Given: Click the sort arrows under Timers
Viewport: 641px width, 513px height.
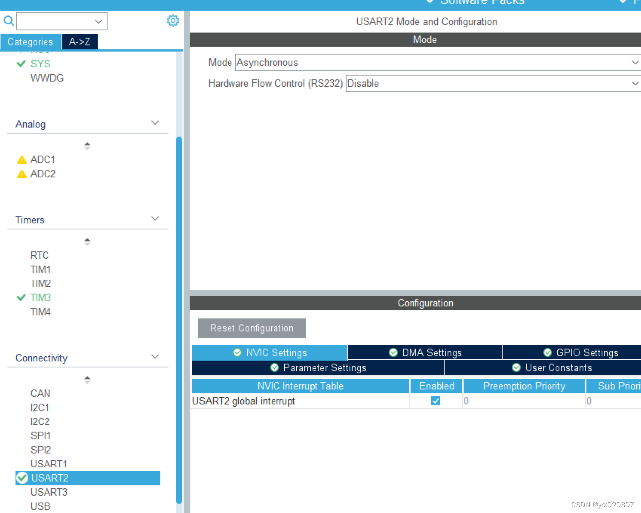Looking at the screenshot, I should click(87, 242).
